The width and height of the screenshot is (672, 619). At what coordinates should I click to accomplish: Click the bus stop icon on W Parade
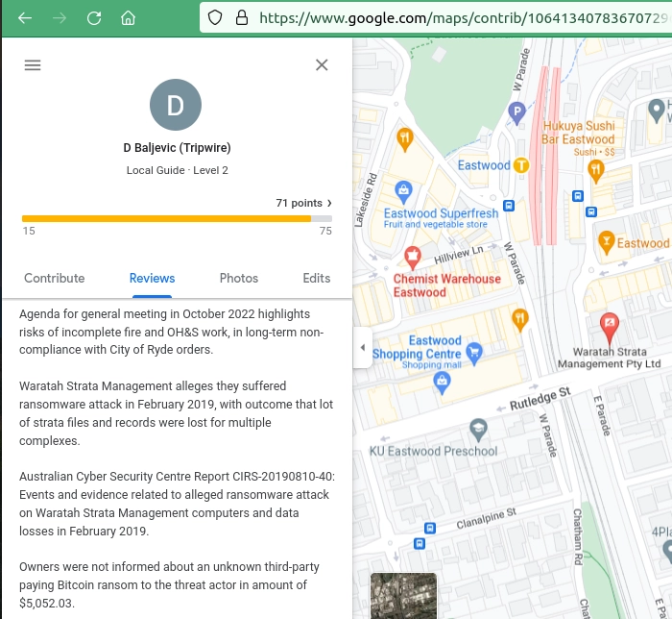(509, 206)
